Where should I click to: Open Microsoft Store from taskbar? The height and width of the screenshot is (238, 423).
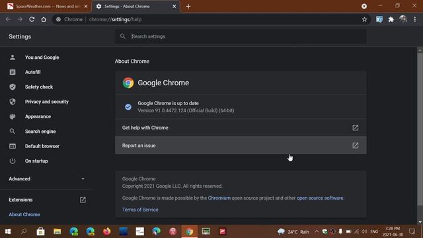(x=41, y=231)
